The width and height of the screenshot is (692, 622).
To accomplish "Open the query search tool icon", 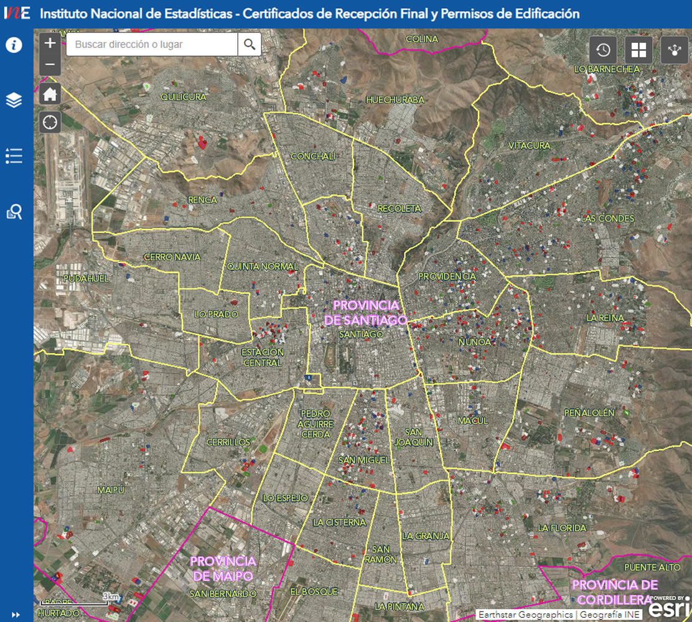I will coord(14,212).
